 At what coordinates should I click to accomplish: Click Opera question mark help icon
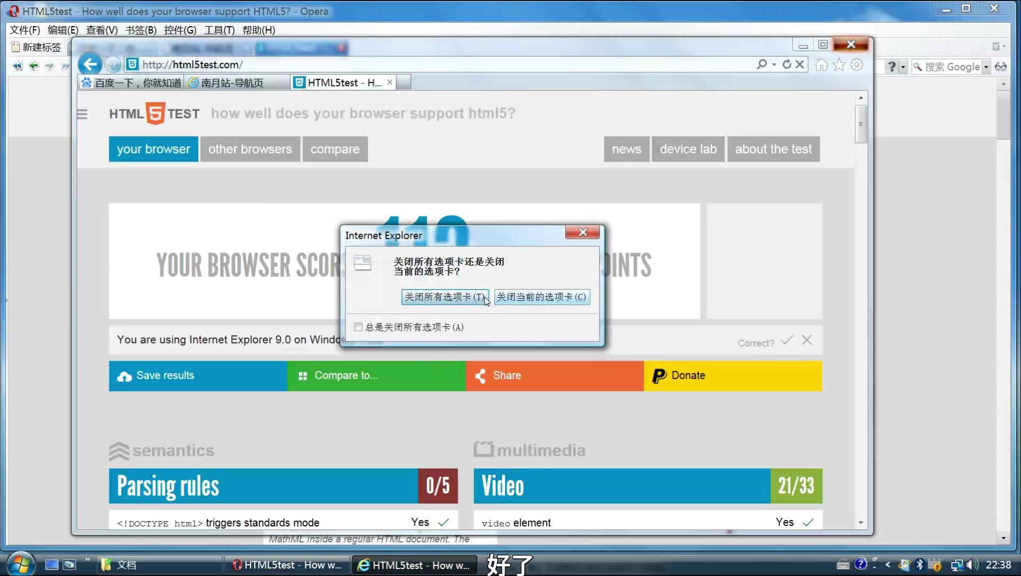[x=891, y=67]
